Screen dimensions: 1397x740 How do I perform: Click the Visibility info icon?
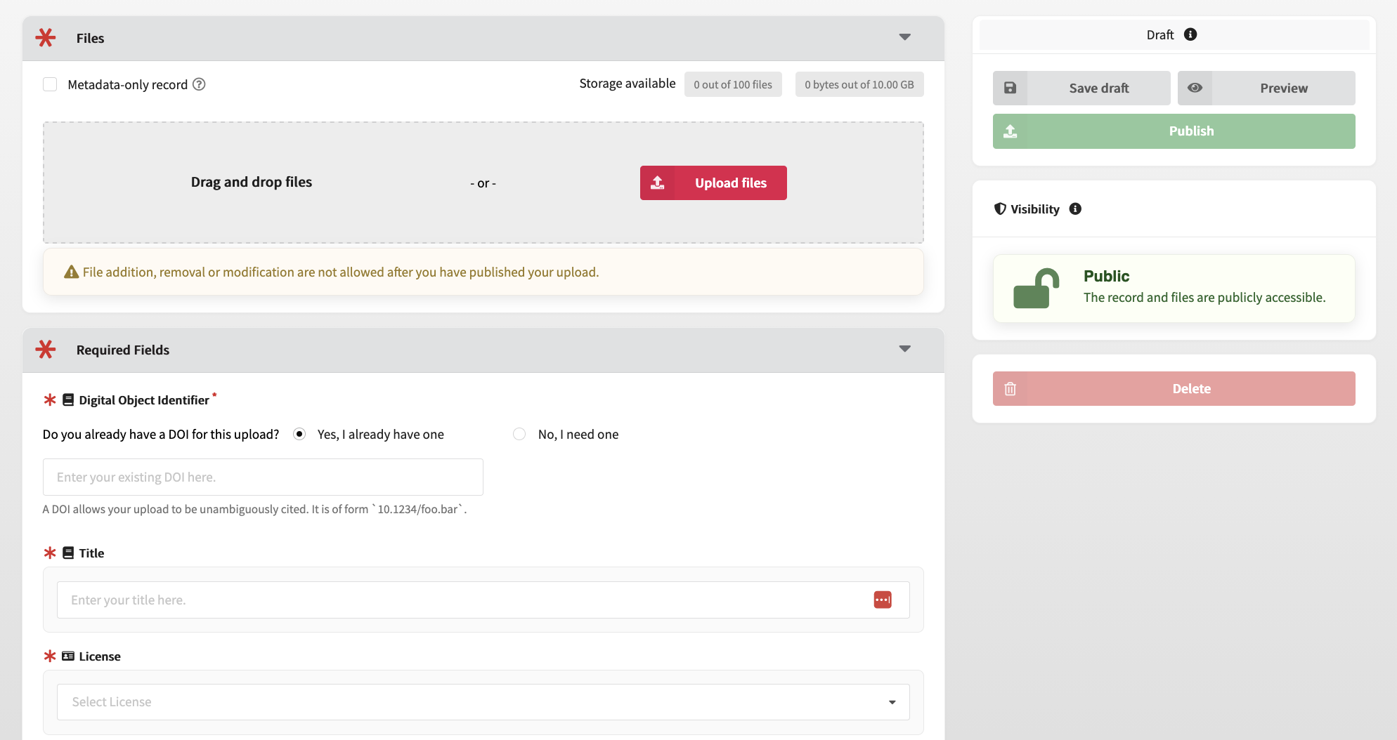1075,209
